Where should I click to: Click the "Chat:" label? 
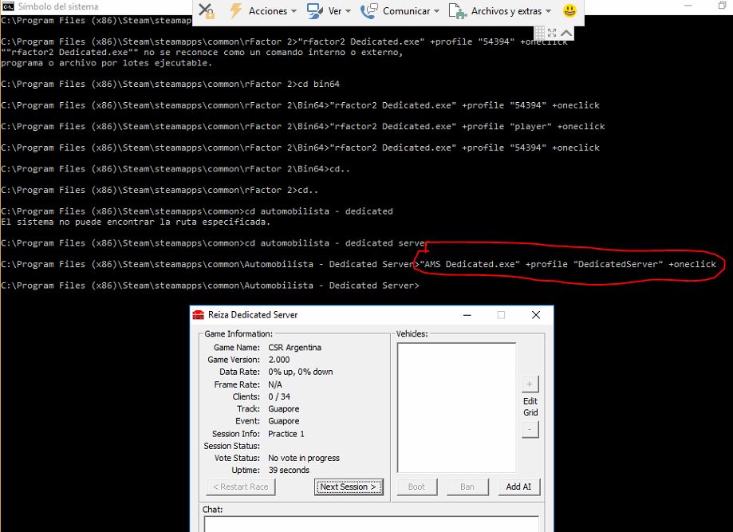coord(213,509)
